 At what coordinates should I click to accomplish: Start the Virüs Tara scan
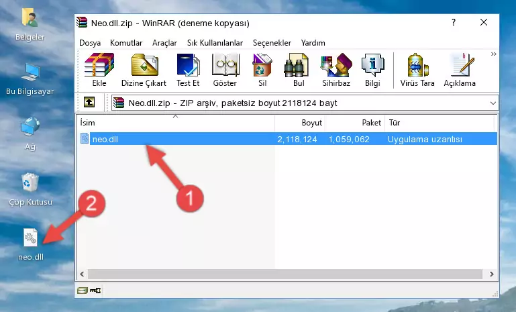point(417,70)
